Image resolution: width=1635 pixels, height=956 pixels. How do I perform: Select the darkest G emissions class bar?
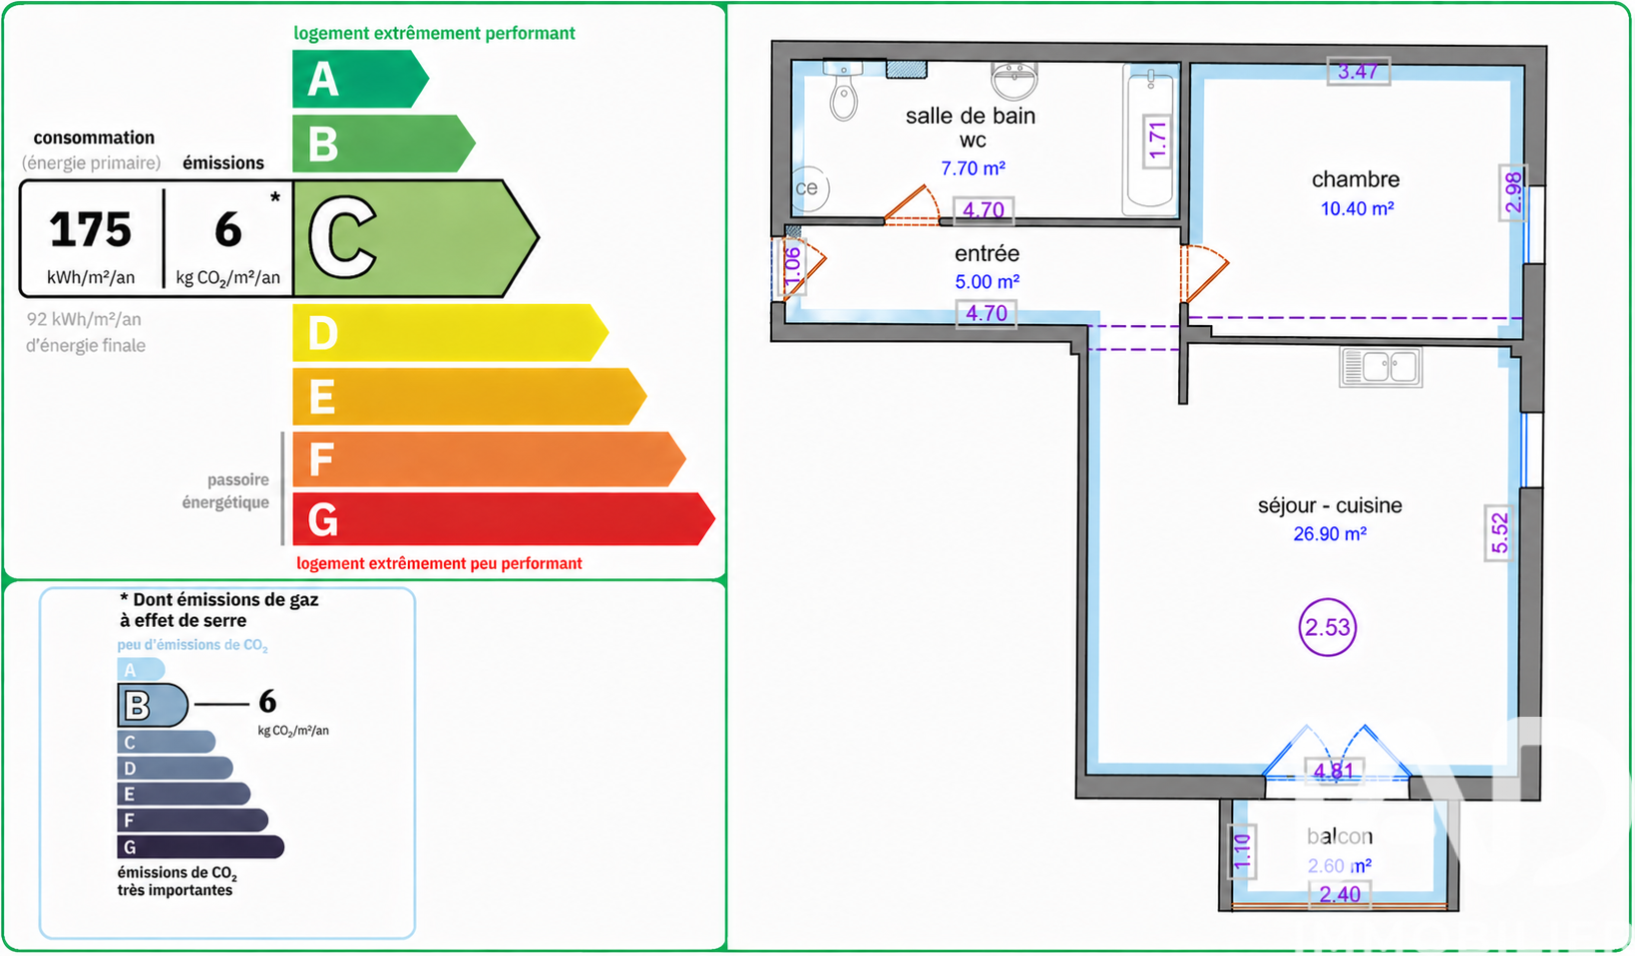(201, 847)
